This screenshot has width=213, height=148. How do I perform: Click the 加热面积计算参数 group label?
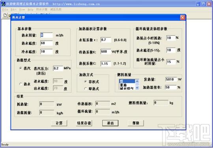click(x=93, y=29)
